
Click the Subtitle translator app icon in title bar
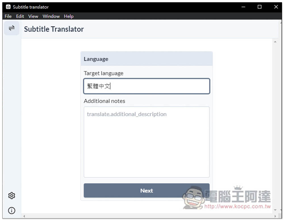coord(8,7)
